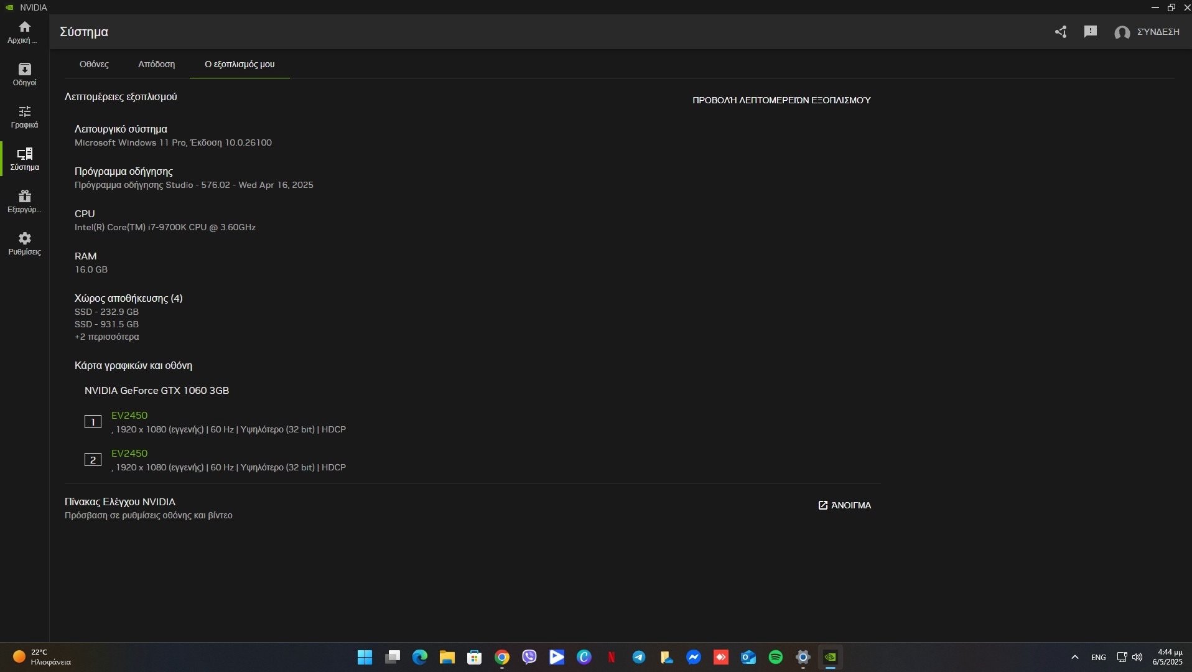The width and height of the screenshot is (1192, 672).
Task: Open Canva from the taskbar
Action: pos(584,657)
